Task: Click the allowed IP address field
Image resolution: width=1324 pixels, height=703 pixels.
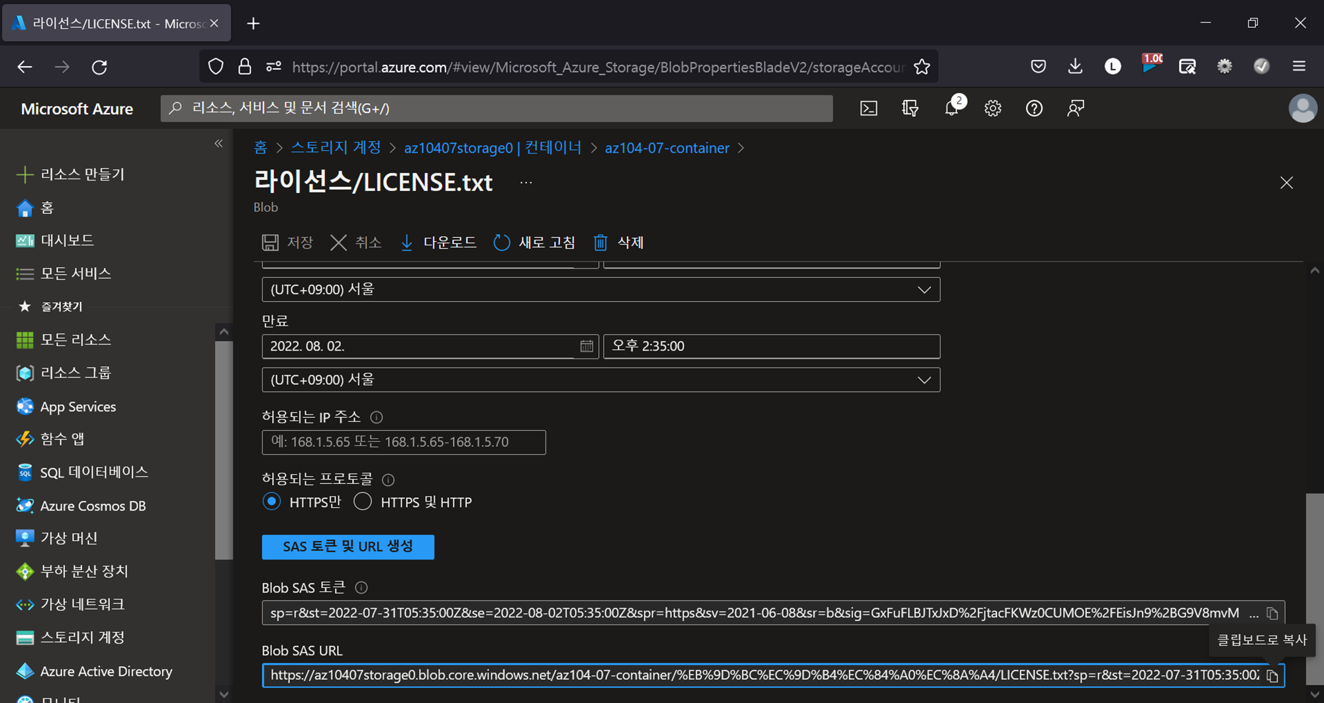Action: coord(404,442)
